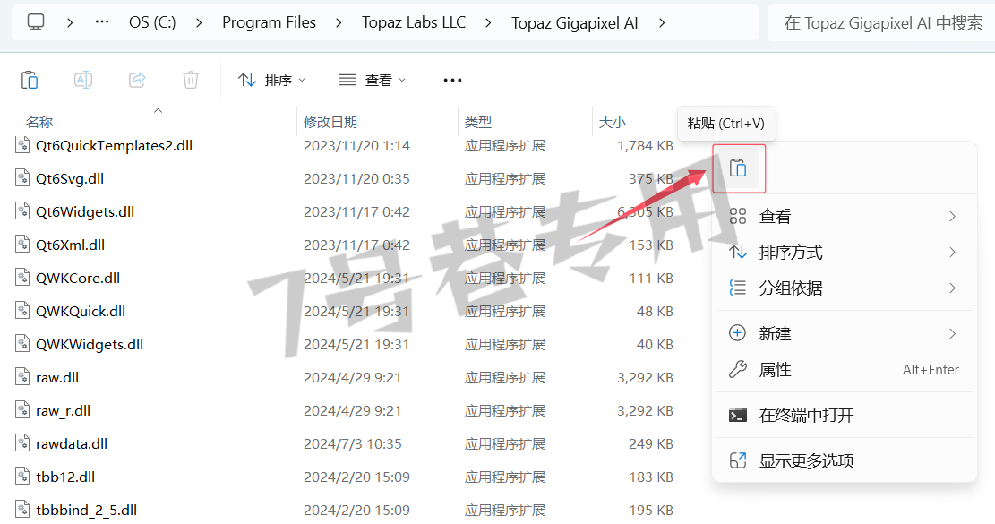Expand the chevron after the This PC icon
The width and height of the screenshot is (995, 524).
tap(70, 22)
